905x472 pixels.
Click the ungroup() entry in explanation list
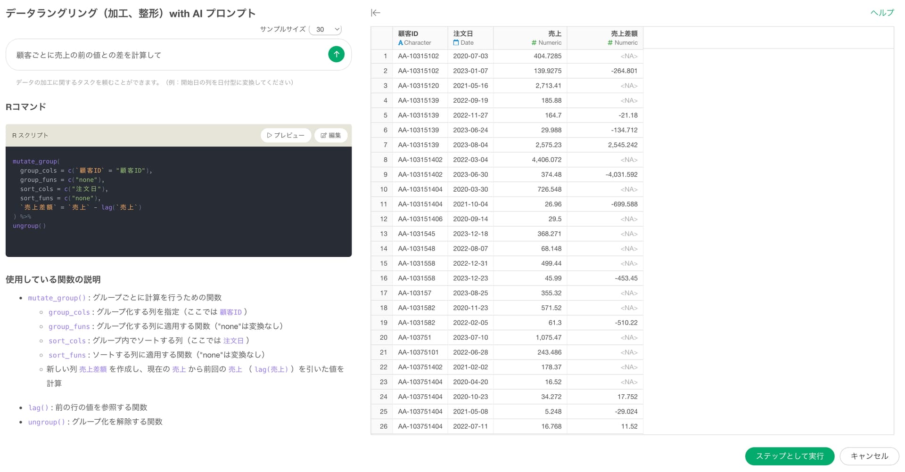[x=47, y=422]
